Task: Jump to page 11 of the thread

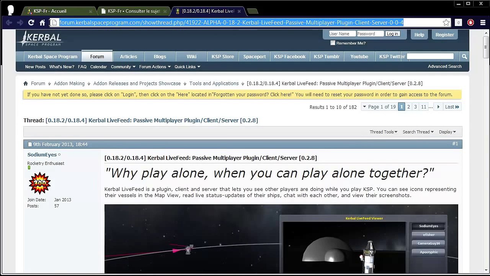Action: pos(424,107)
